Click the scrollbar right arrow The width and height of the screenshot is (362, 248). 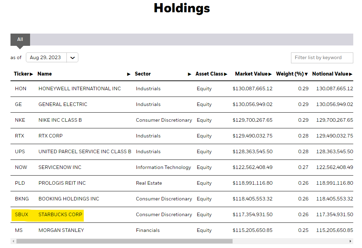pos(350,241)
